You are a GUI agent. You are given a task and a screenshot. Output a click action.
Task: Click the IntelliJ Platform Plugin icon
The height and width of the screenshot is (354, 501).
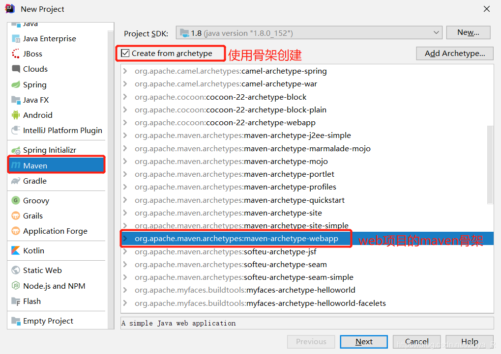point(16,130)
